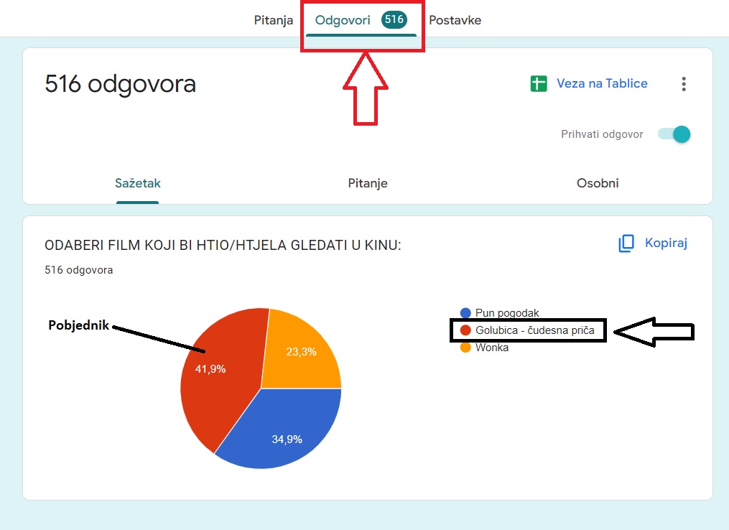
Task: Click the orange Wonka legend dot
Action: coord(465,348)
